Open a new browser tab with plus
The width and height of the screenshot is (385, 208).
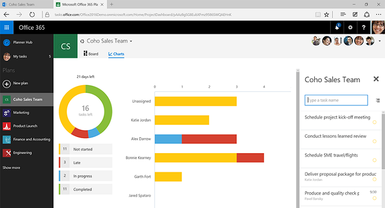tap(111, 4)
